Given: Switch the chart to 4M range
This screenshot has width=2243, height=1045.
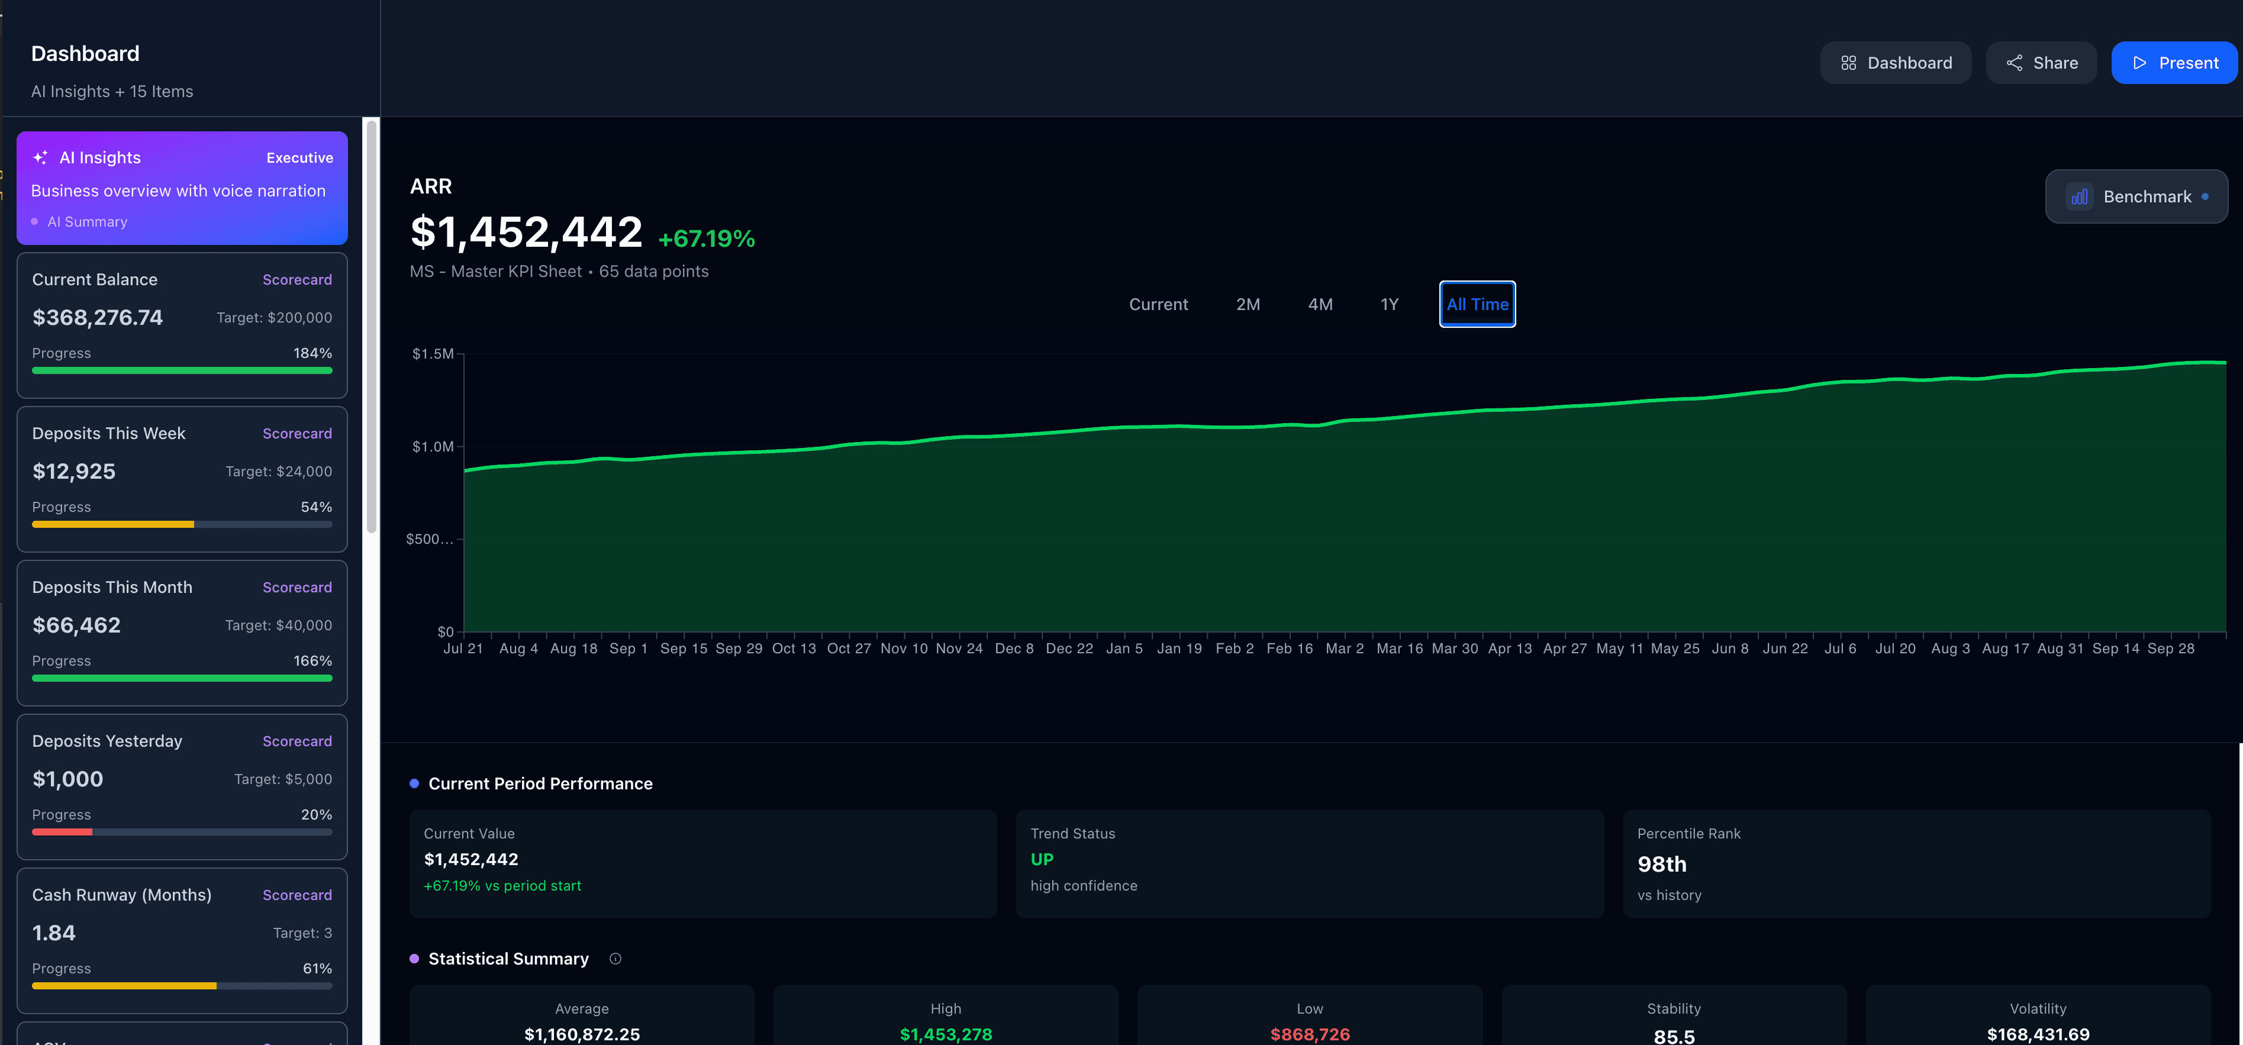Looking at the screenshot, I should 1320,304.
